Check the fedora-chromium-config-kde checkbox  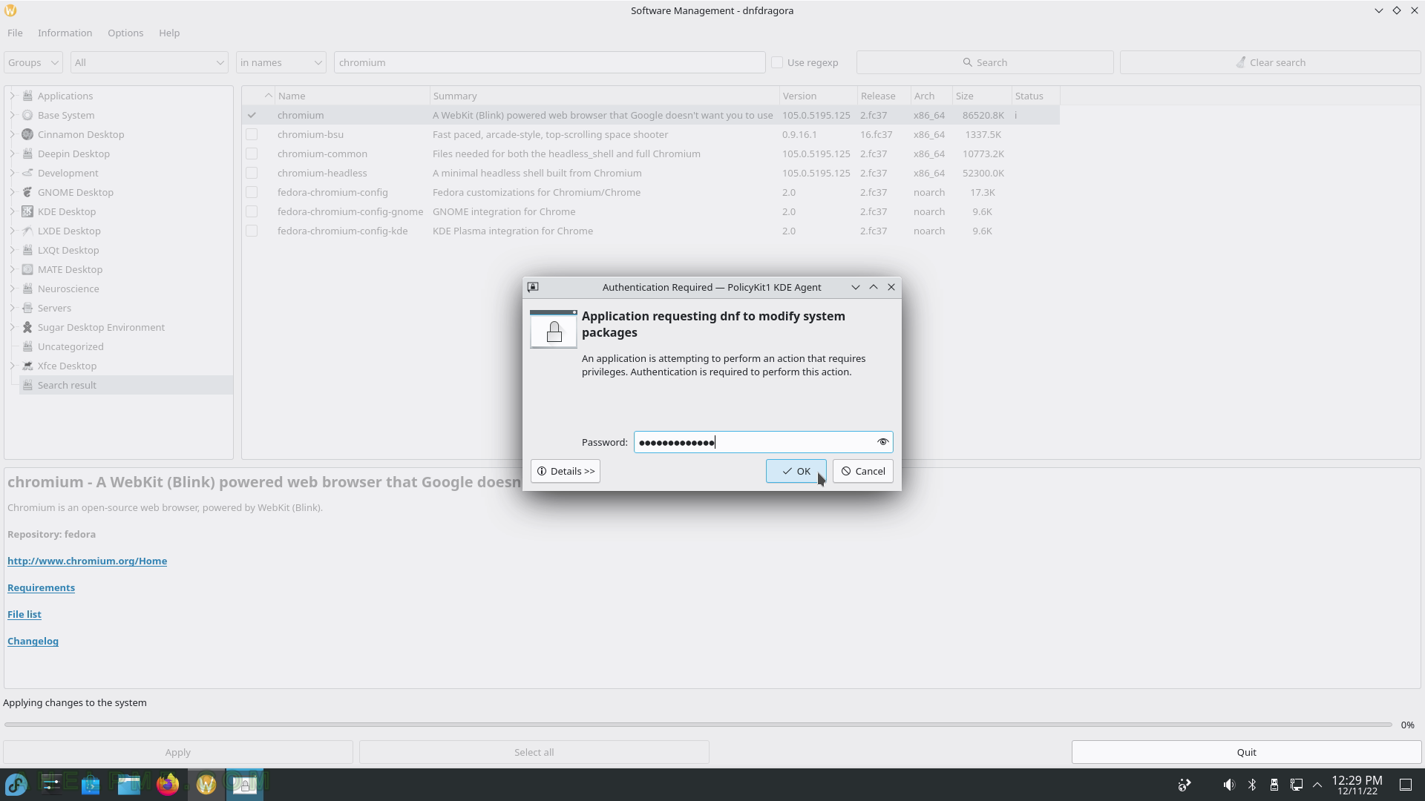click(252, 231)
